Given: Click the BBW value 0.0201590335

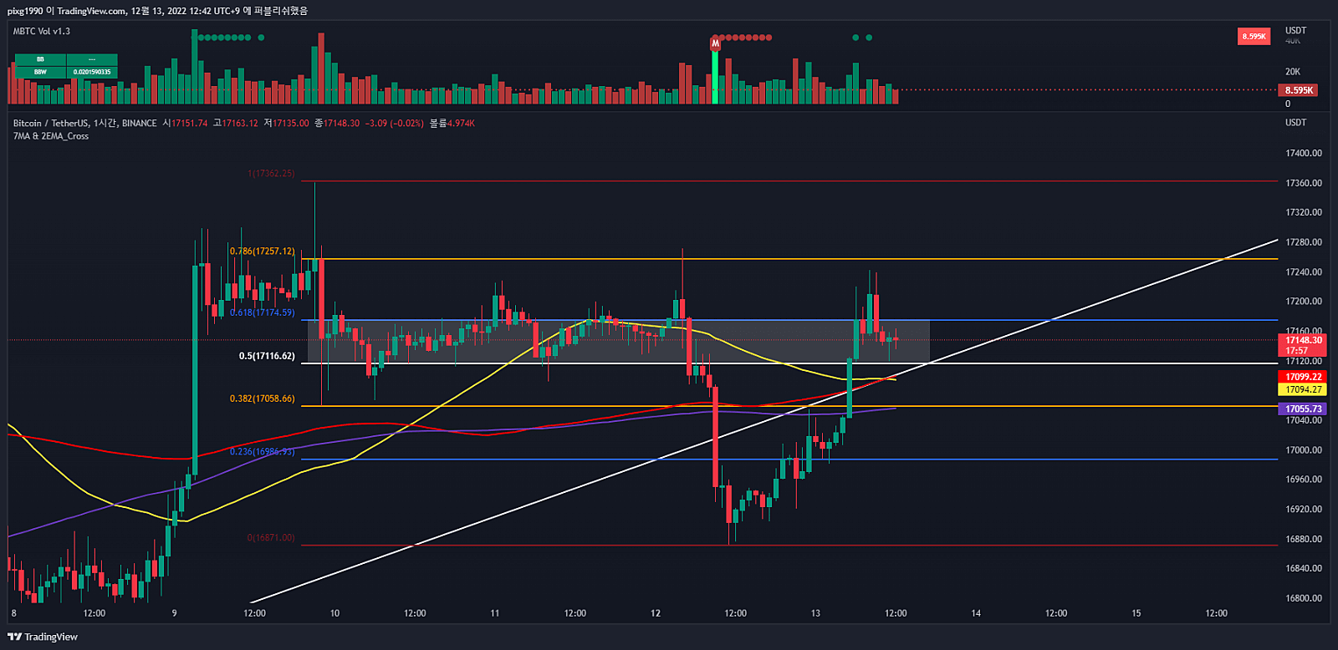Looking at the screenshot, I should [x=92, y=72].
